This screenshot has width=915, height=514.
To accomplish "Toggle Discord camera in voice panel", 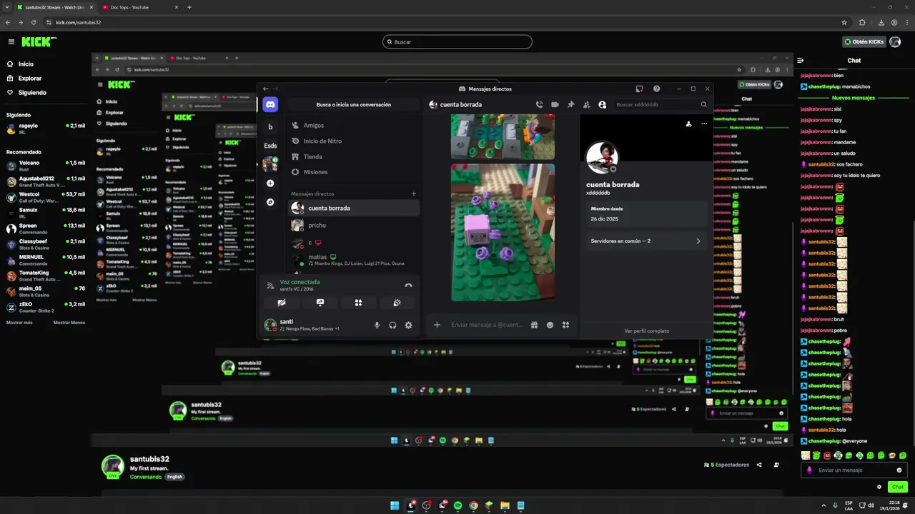I will (x=282, y=303).
